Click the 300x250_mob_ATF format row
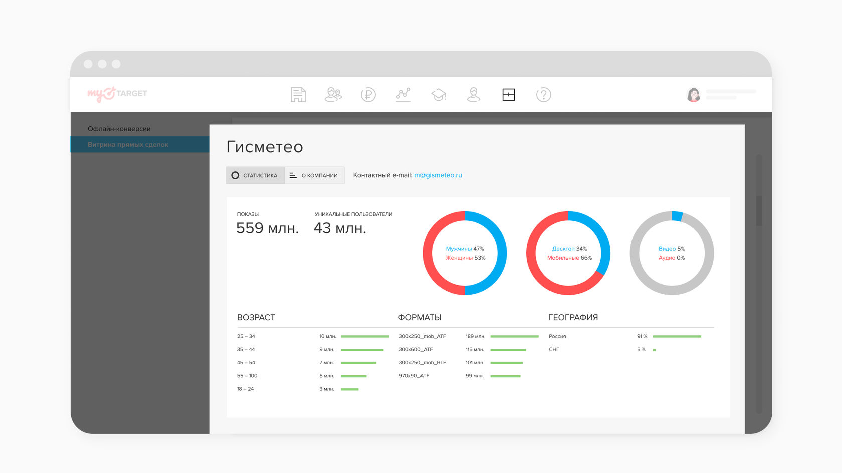842x473 pixels. [x=469, y=336]
